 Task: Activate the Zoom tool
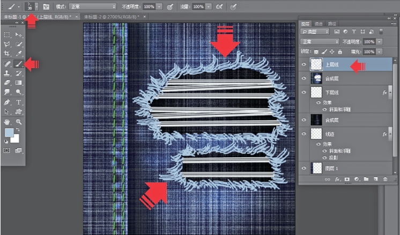pos(19,121)
